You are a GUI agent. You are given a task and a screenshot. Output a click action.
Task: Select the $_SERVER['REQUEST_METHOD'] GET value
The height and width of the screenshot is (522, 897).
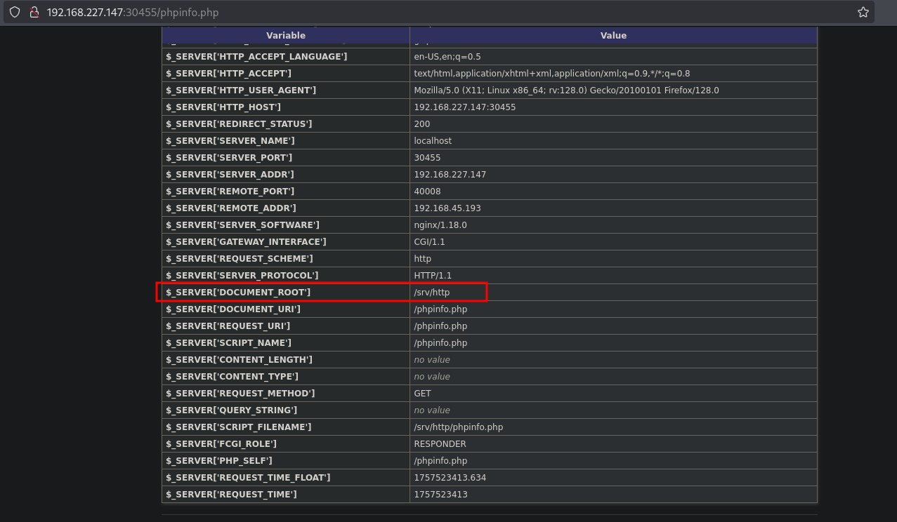[422, 394]
